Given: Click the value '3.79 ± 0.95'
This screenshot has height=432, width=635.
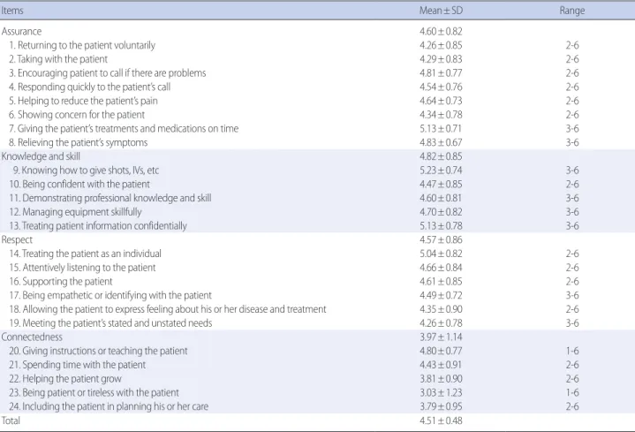Looking at the screenshot, I should [x=441, y=406].
